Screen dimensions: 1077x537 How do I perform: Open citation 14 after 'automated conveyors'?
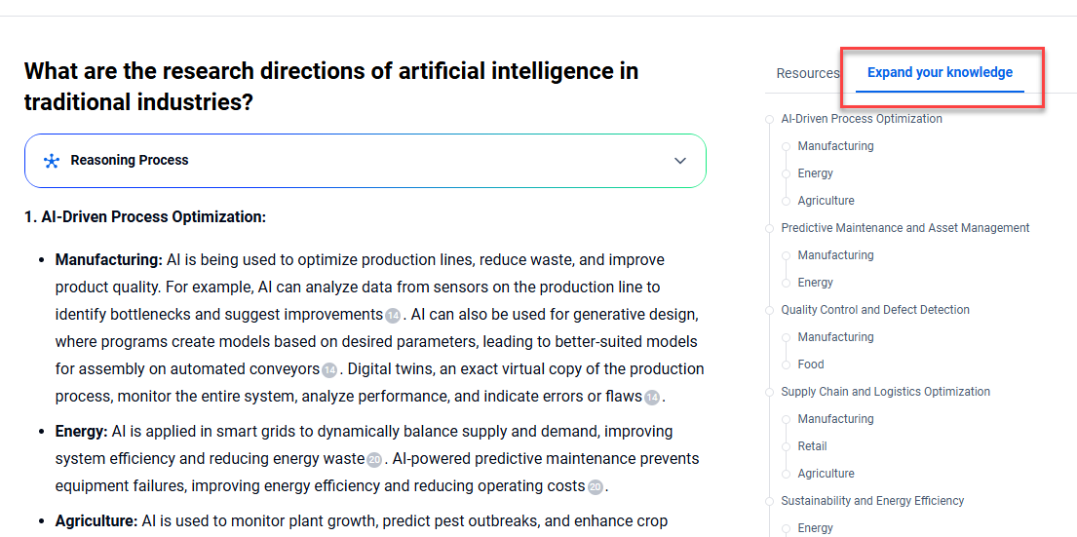(x=329, y=369)
